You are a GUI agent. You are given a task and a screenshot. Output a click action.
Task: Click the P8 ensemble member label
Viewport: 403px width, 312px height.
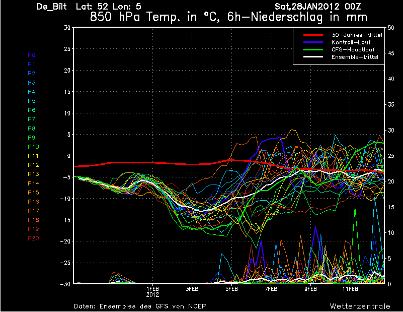(32, 129)
